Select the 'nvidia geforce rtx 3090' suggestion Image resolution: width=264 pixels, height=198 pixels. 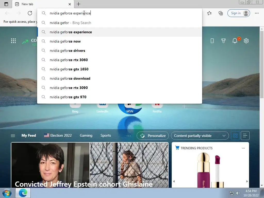[x=120, y=88]
